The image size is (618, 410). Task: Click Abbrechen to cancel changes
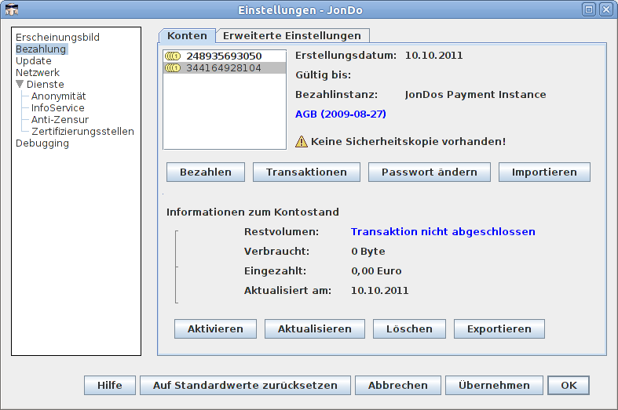click(x=397, y=385)
